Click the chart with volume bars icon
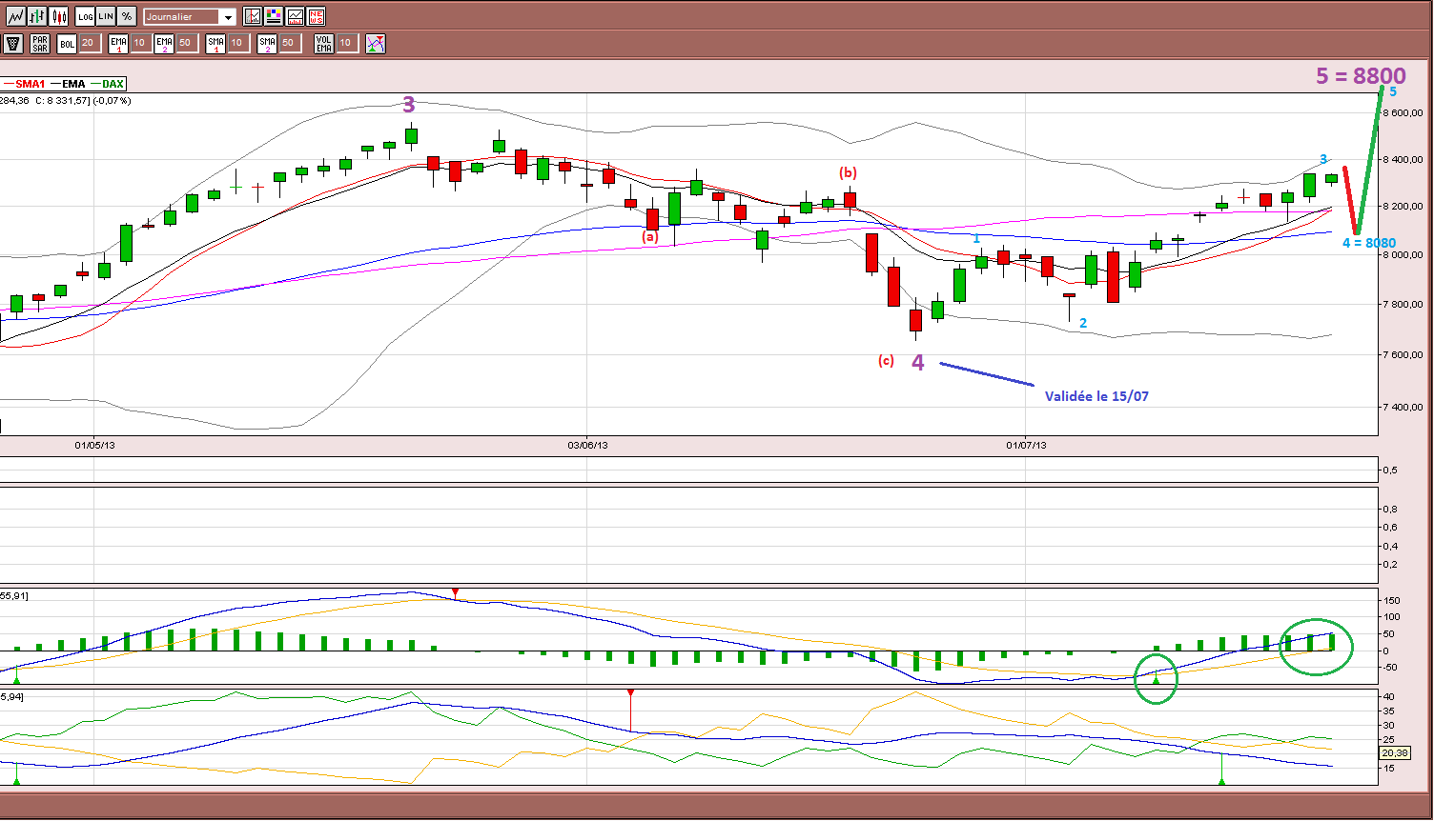 click(x=296, y=16)
